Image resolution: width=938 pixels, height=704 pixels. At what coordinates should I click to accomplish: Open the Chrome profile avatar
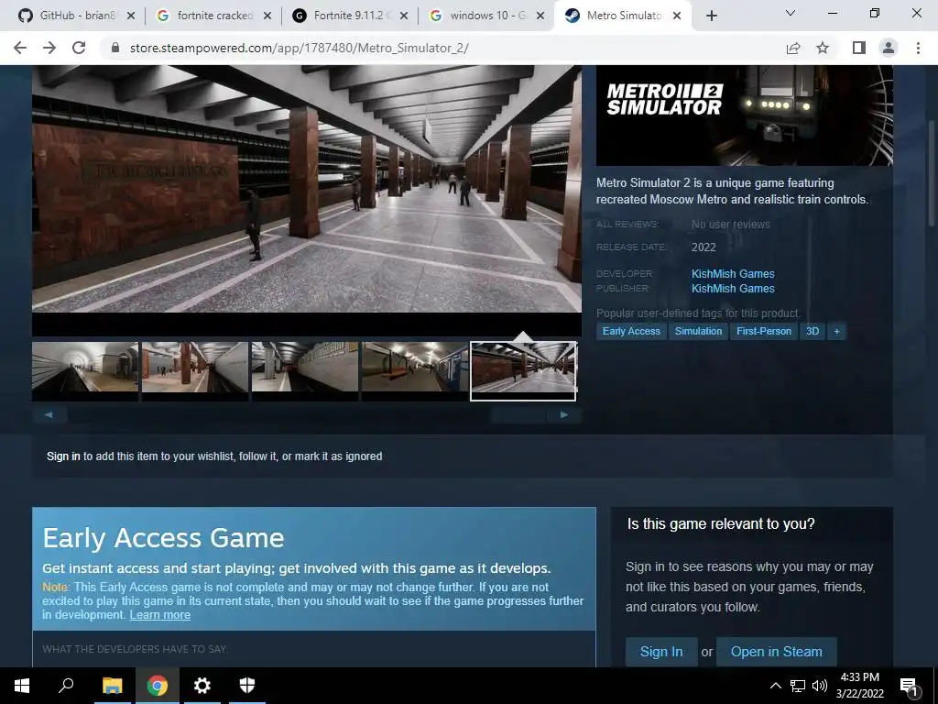click(889, 48)
